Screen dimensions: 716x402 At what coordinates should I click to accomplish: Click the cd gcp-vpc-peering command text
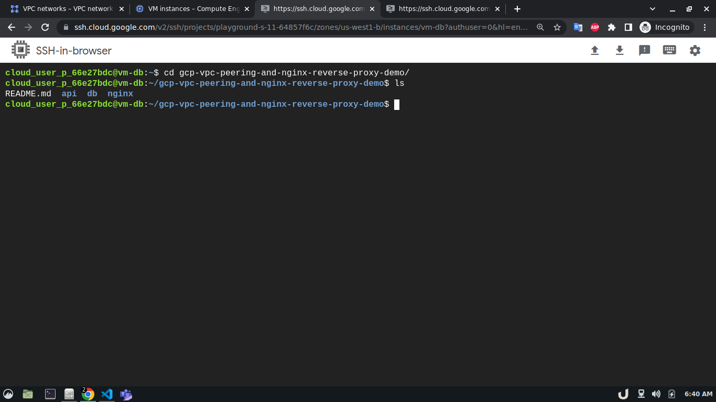click(x=287, y=73)
